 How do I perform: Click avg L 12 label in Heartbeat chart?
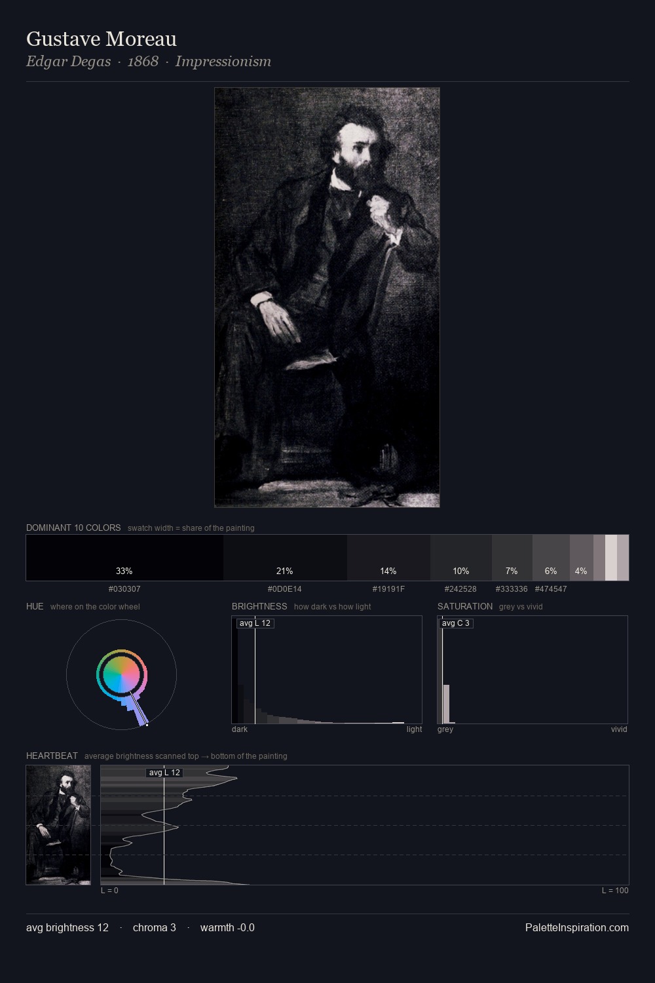pyautogui.click(x=164, y=773)
